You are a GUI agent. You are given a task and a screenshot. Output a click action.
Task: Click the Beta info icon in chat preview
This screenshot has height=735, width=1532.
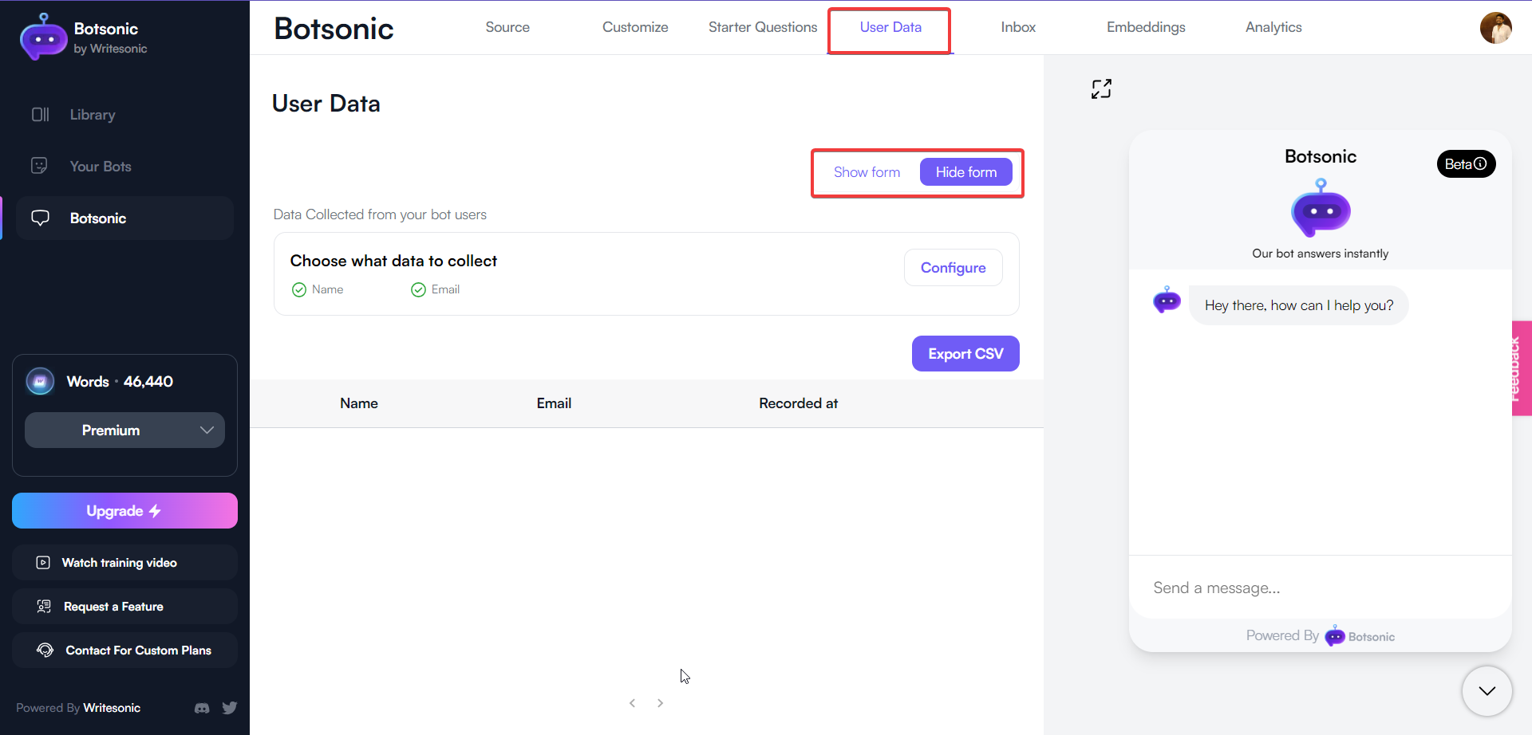[x=1483, y=163]
